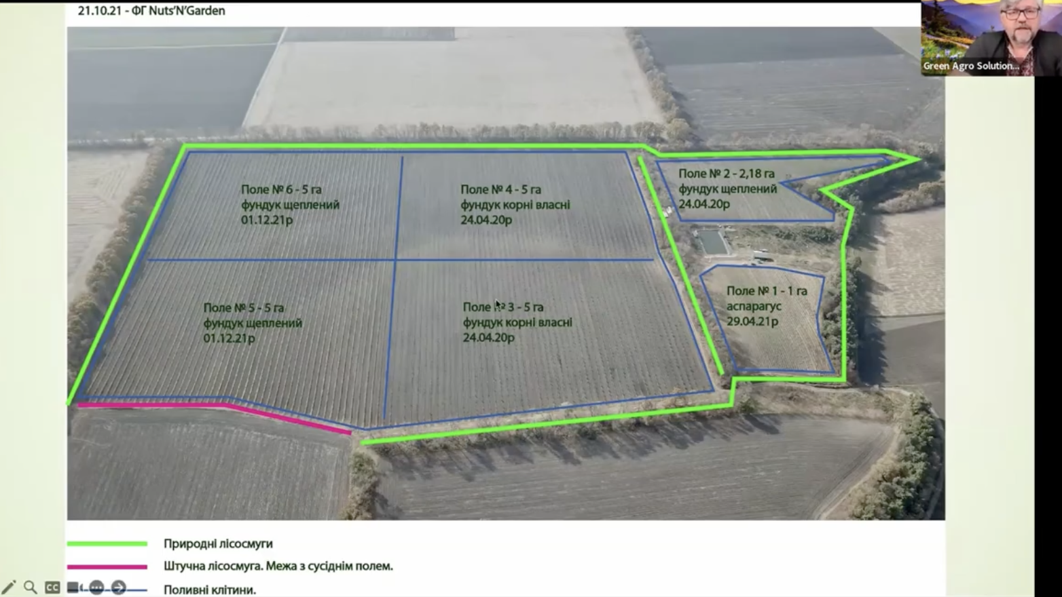The width and height of the screenshot is (1062, 597).
Task: Select the 'Поле № 1' аспарагус label
Action: [767, 291]
